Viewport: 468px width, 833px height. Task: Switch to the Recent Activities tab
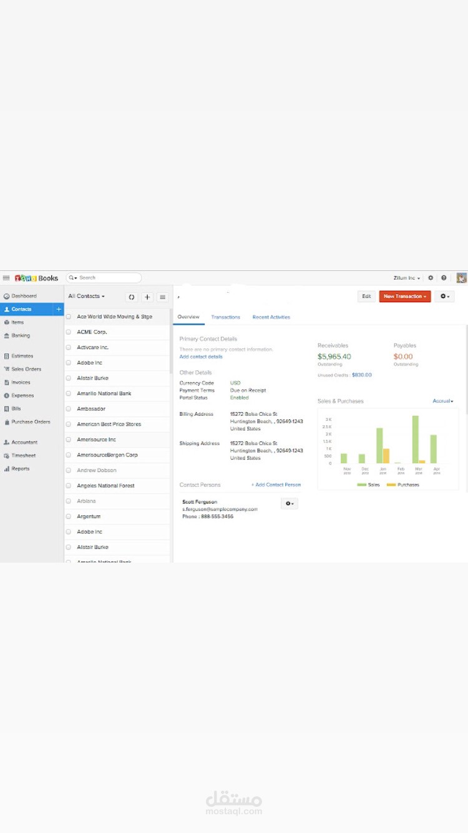[x=271, y=317]
